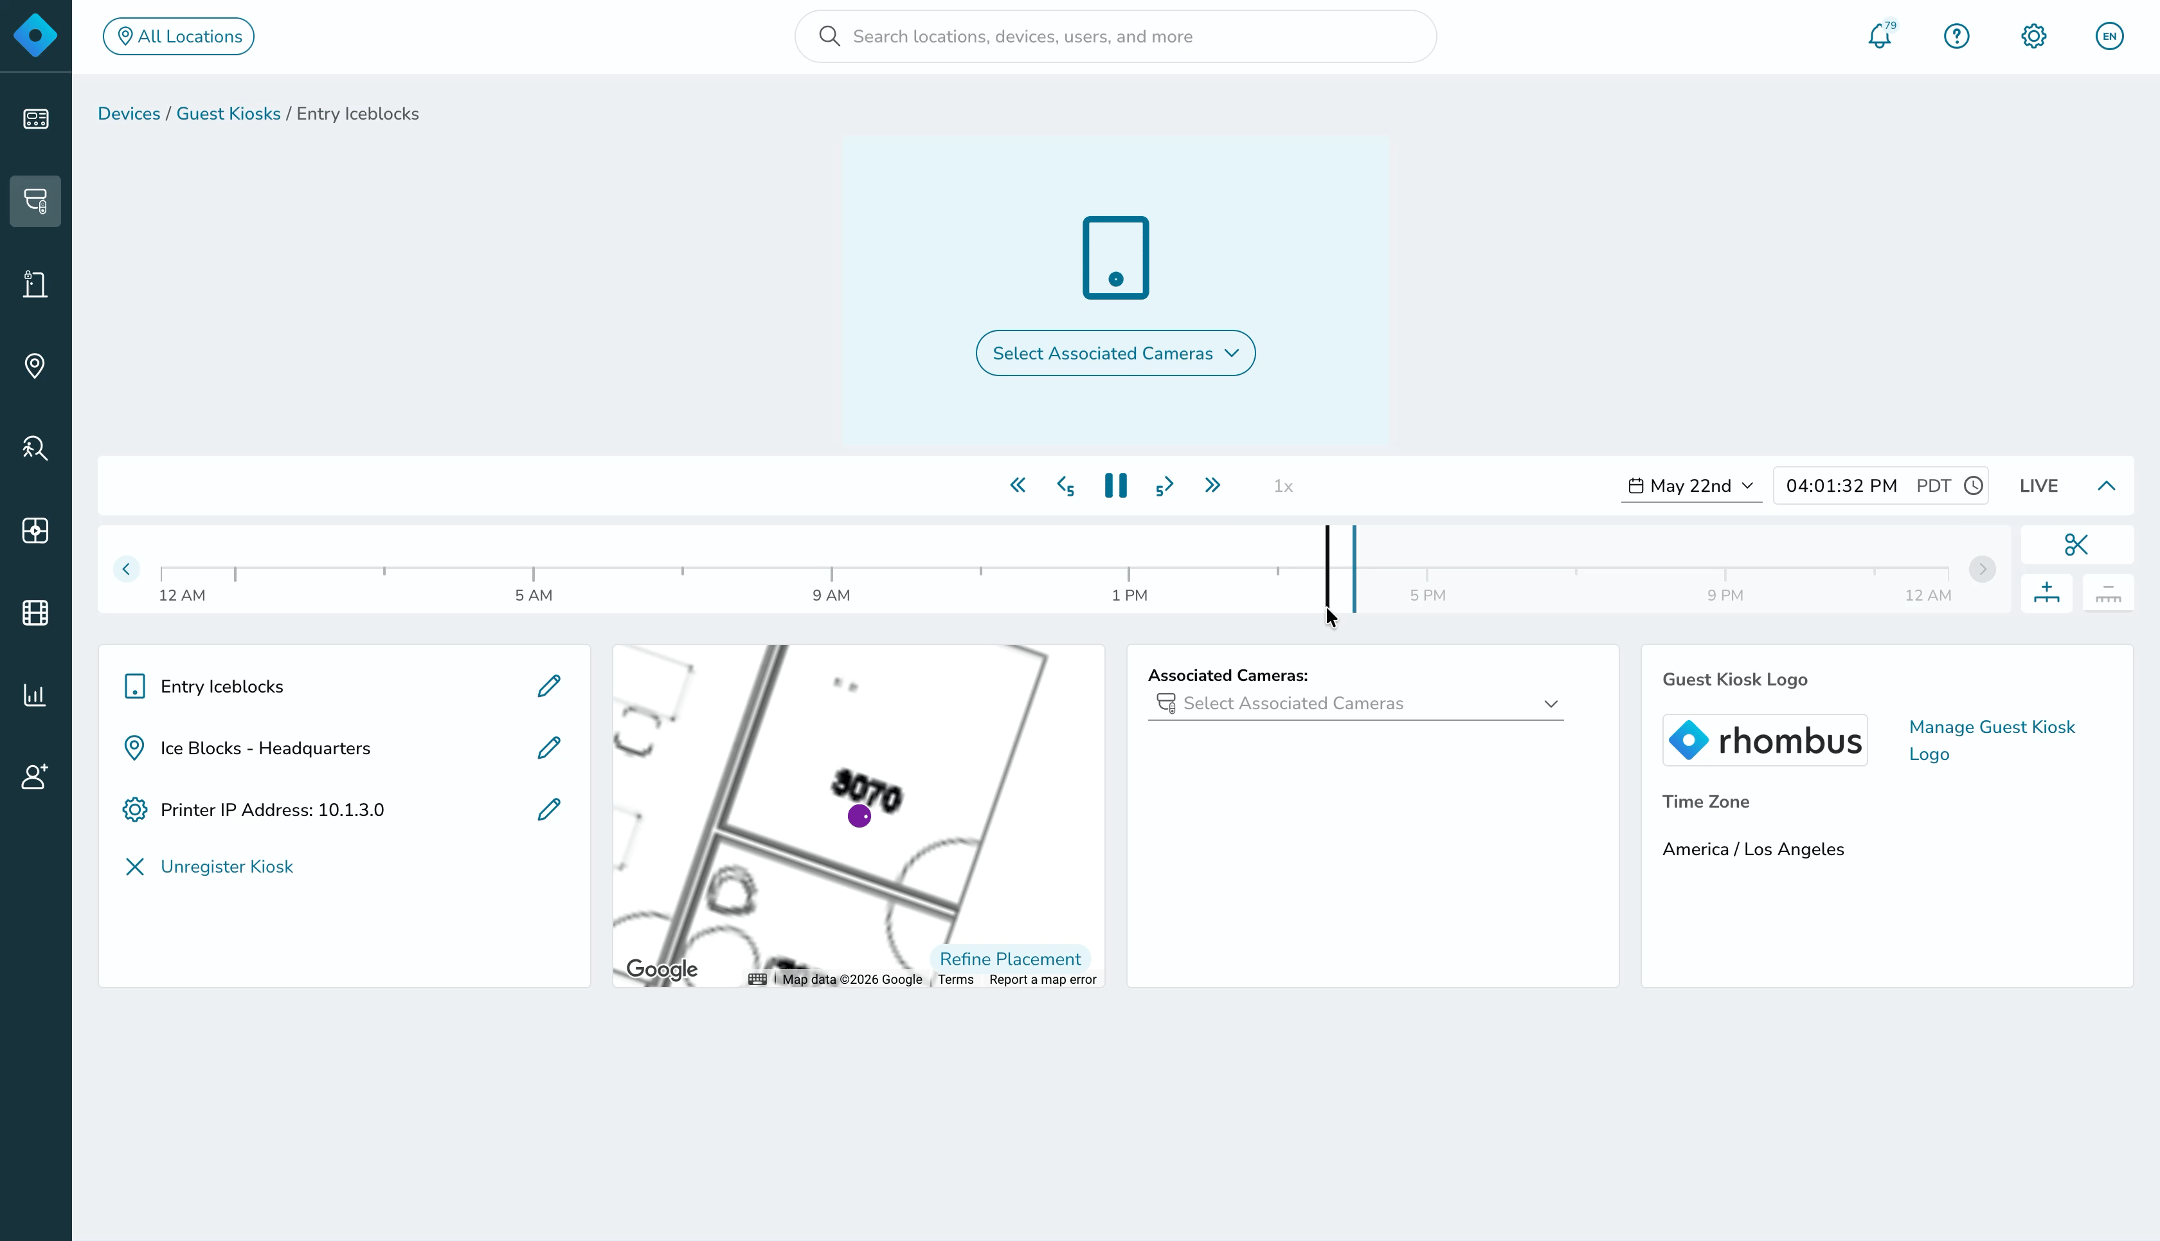This screenshot has height=1241, width=2160.
Task: Focus the search locations and devices field
Action: click(1115, 36)
